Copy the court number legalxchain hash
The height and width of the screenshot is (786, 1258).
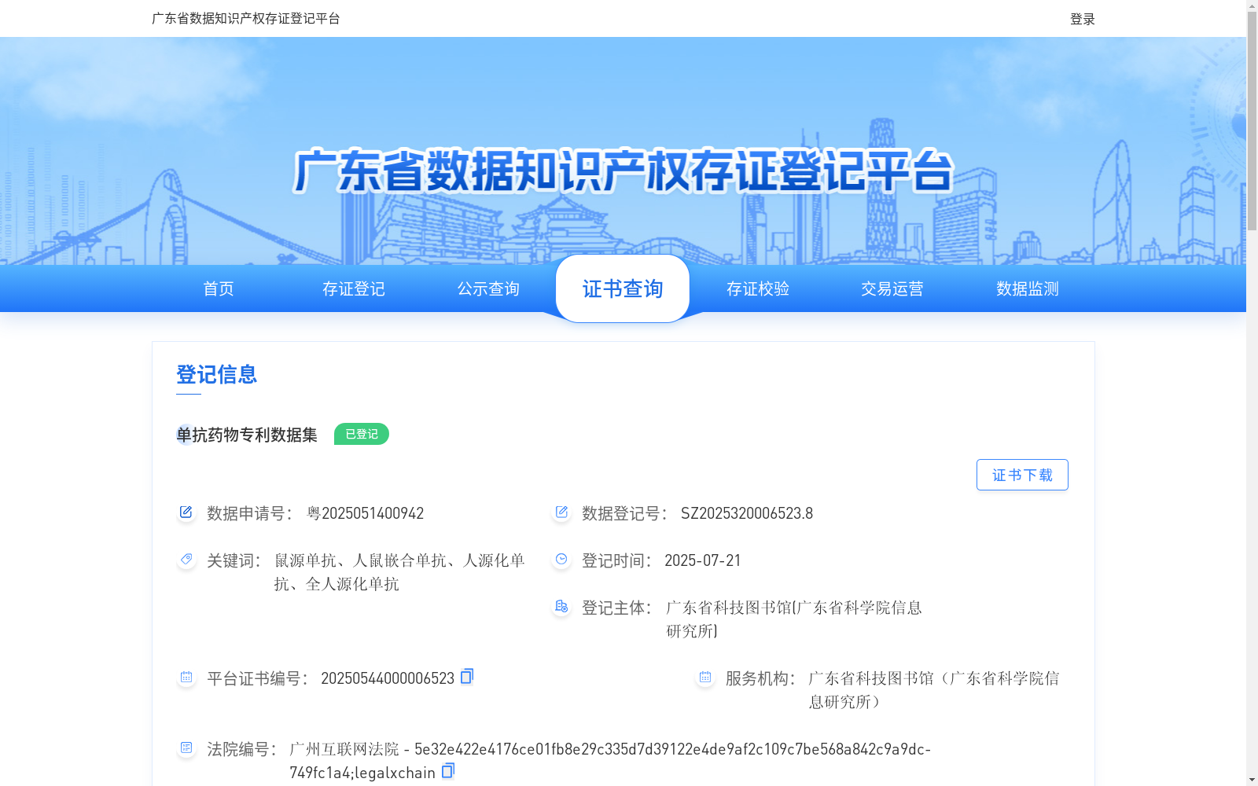click(x=448, y=770)
